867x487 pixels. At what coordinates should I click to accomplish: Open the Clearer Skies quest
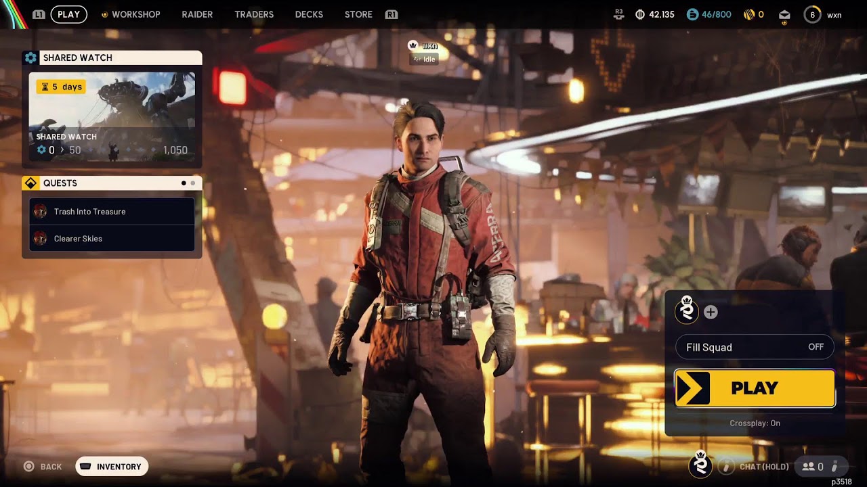pos(112,238)
